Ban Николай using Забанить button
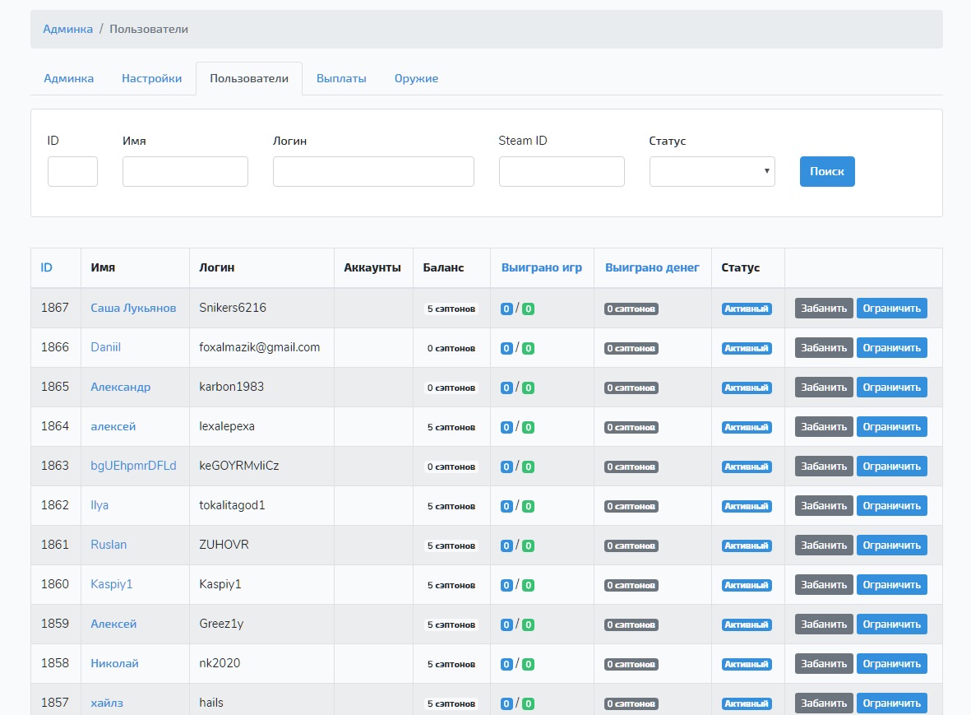The height and width of the screenshot is (715, 971). [x=824, y=663]
